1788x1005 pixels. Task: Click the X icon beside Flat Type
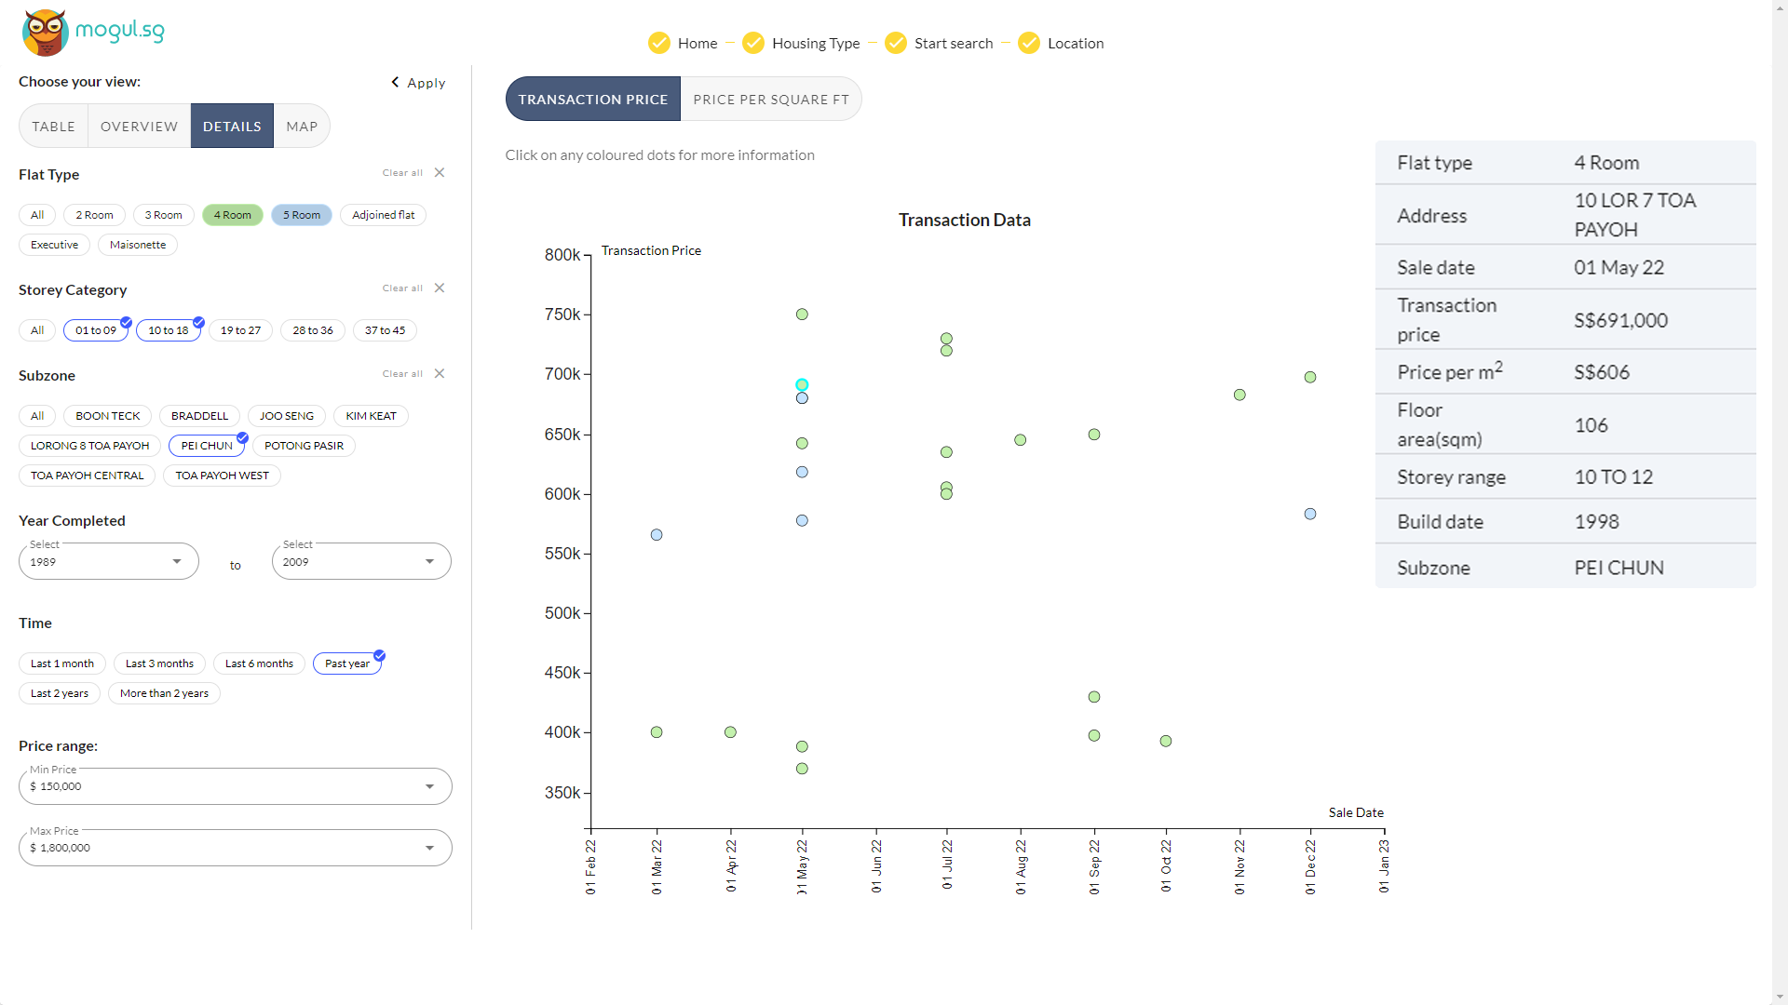click(x=440, y=173)
